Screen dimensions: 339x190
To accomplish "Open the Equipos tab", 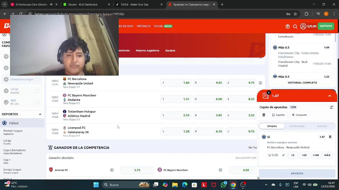I will coord(170,50).
